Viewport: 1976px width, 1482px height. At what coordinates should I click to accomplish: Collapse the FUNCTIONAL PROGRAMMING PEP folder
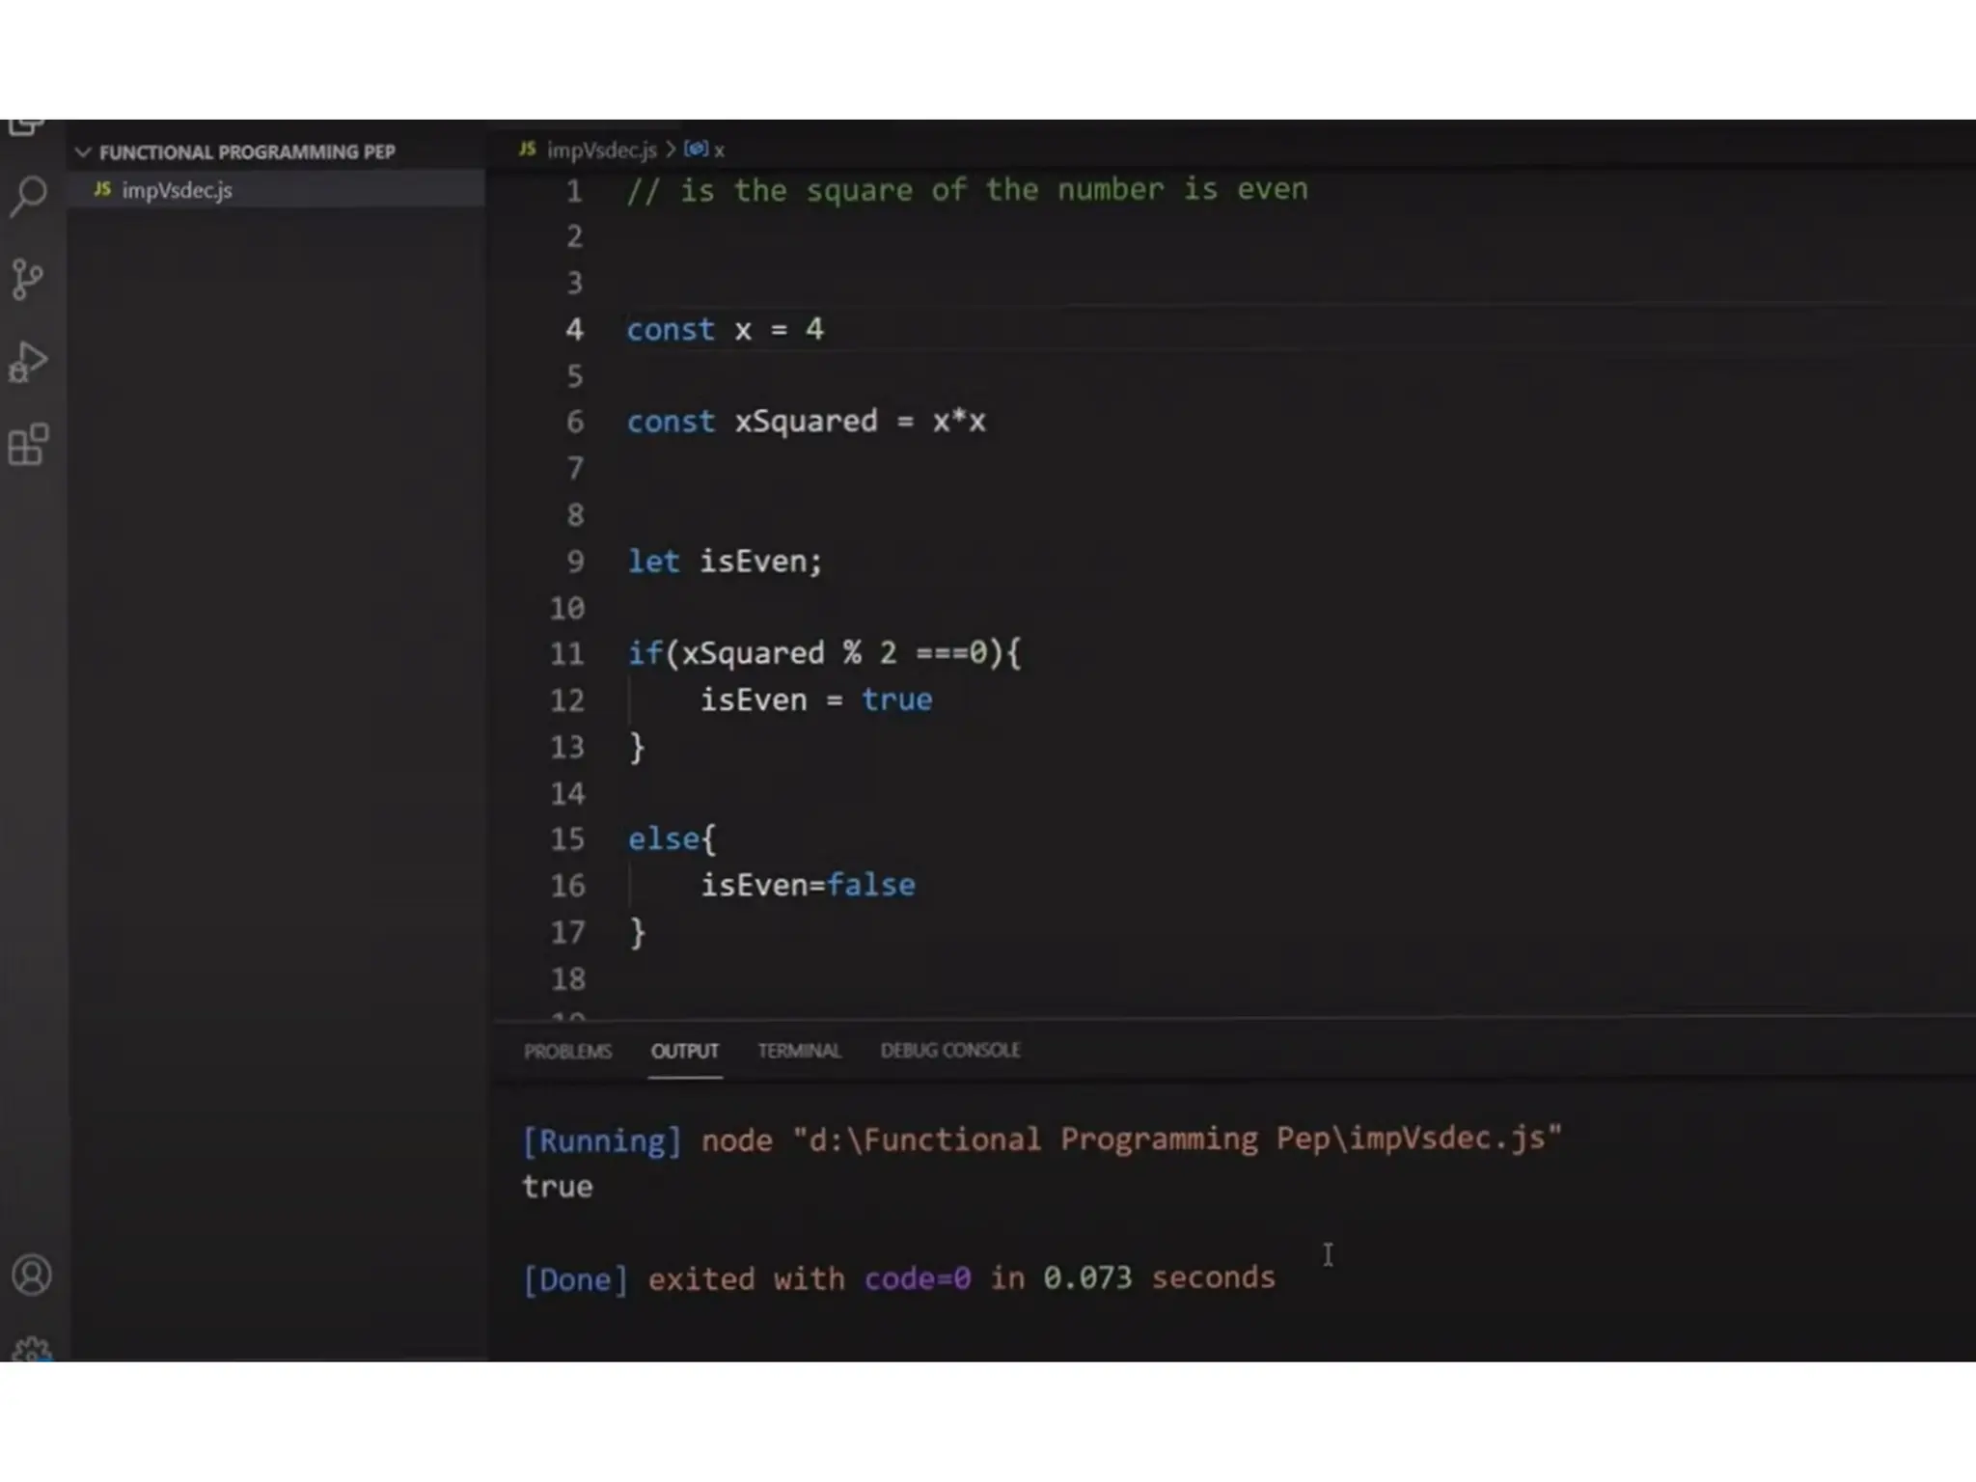point(83,152)
